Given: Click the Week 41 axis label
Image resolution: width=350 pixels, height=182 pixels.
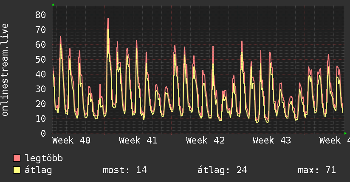Looking at the screenshot, I should 138,141.
